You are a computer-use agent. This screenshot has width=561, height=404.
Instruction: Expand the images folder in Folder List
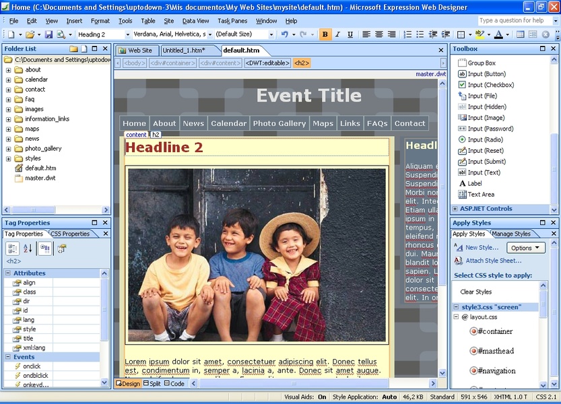9,109
